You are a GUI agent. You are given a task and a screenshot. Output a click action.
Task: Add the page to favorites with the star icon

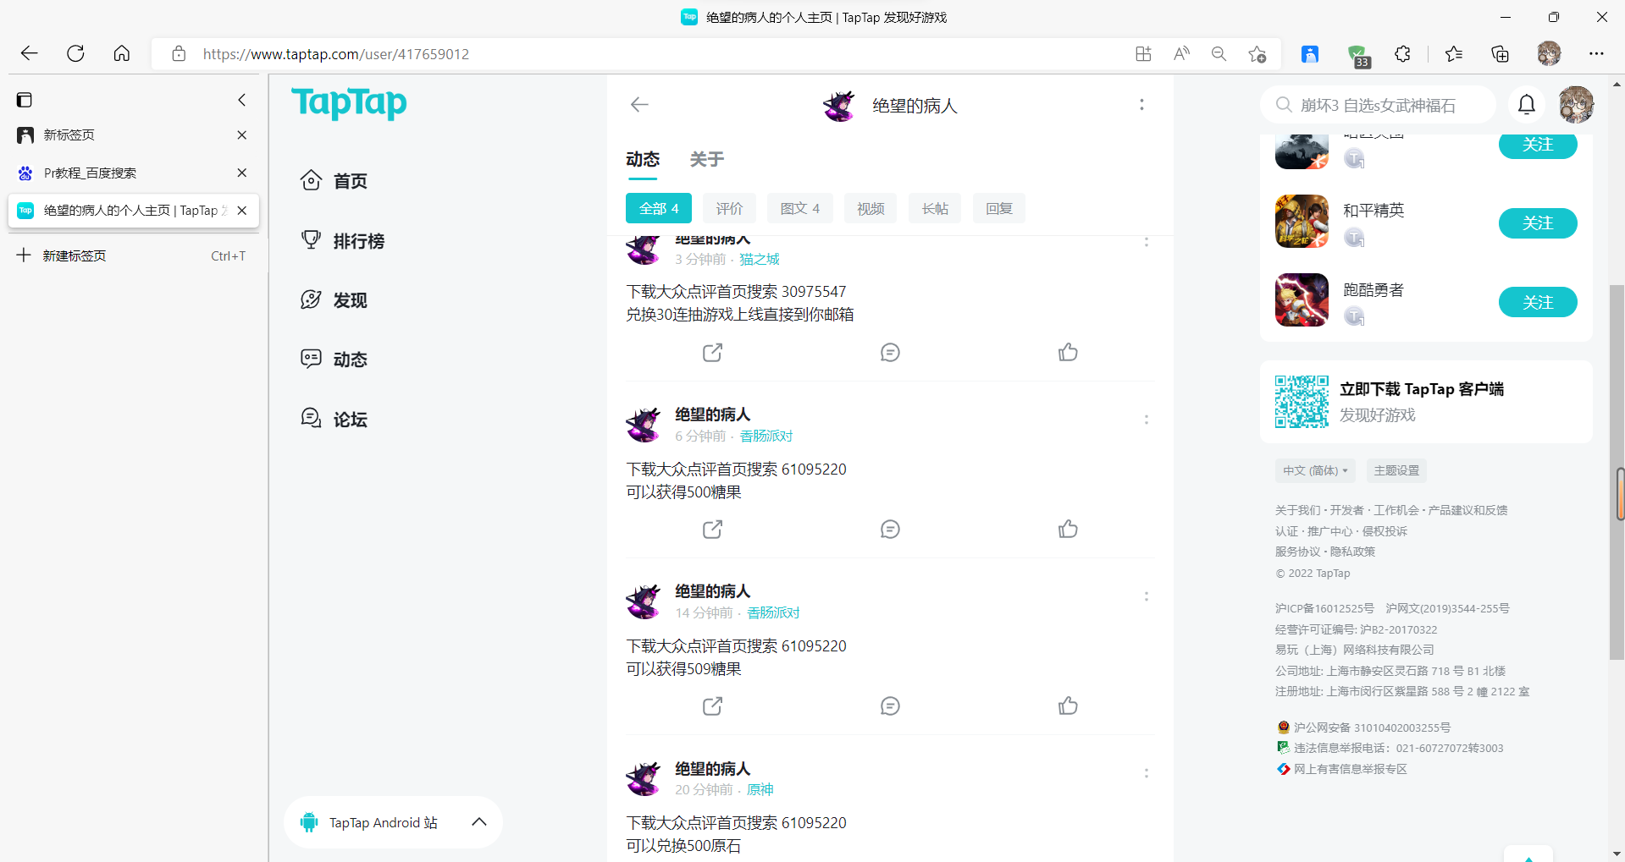coord(1257,53)
